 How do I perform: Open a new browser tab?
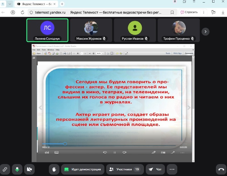click(x=62, y=4)
